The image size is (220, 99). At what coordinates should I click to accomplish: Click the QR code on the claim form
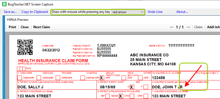click(25, 47)
